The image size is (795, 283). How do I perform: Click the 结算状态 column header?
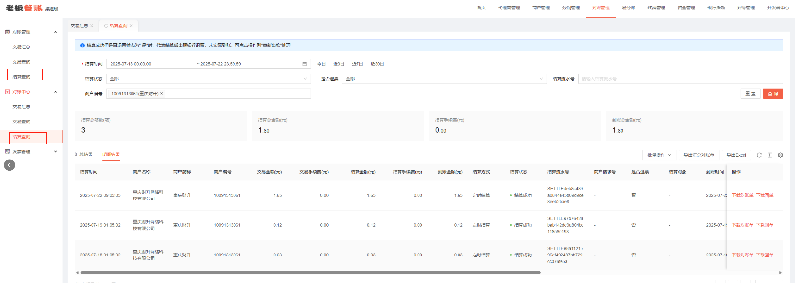coord(519,172)
